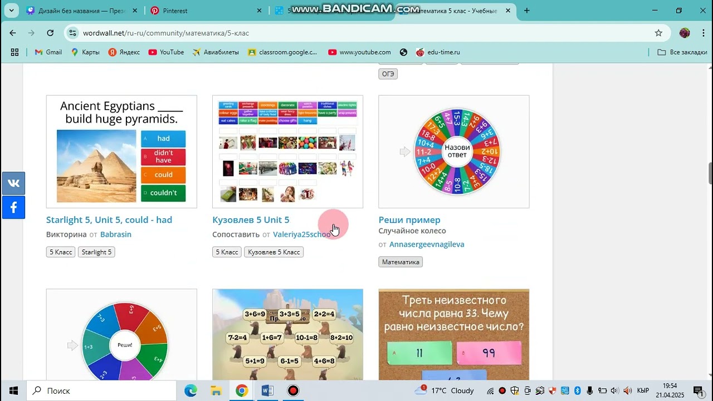Open the Chrome profile avatar

pos(685,33)
